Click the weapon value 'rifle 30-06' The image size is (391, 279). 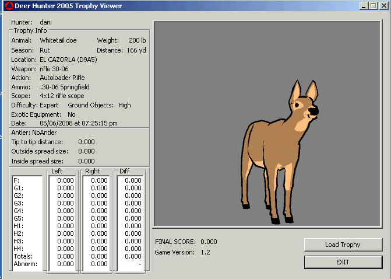point(54,69)
